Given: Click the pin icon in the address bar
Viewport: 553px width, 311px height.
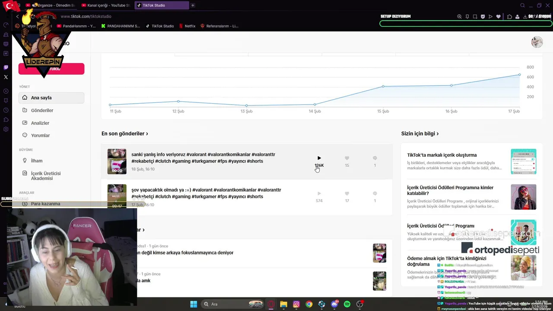Looking at the screenshot, I should click(467, 16).
